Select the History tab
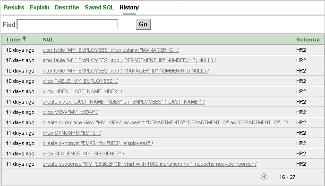 [129, 8]
